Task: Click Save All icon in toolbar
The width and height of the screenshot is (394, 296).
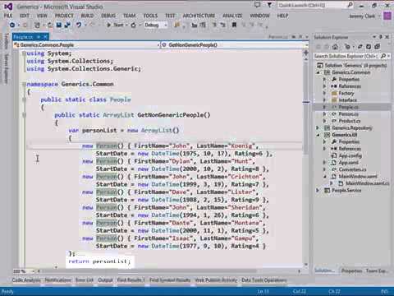Action: (x=67, y=25)
